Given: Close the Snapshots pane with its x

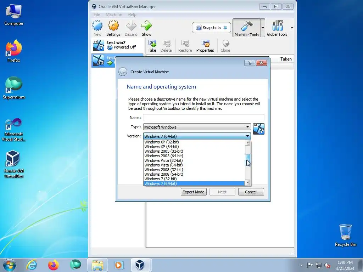Looking at the screenshot, I should point(225,28).
